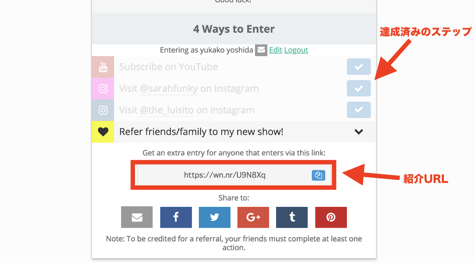This screenshot has width=475, height=263.
Task: Click checkmark for Subscribe on YouTube
Action: point(359,67)
